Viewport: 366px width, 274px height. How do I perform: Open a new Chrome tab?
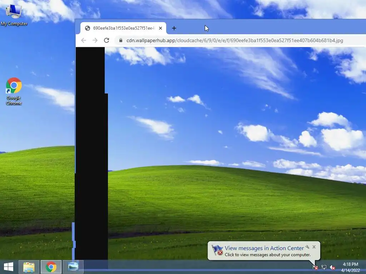click(x=174, y=28)
